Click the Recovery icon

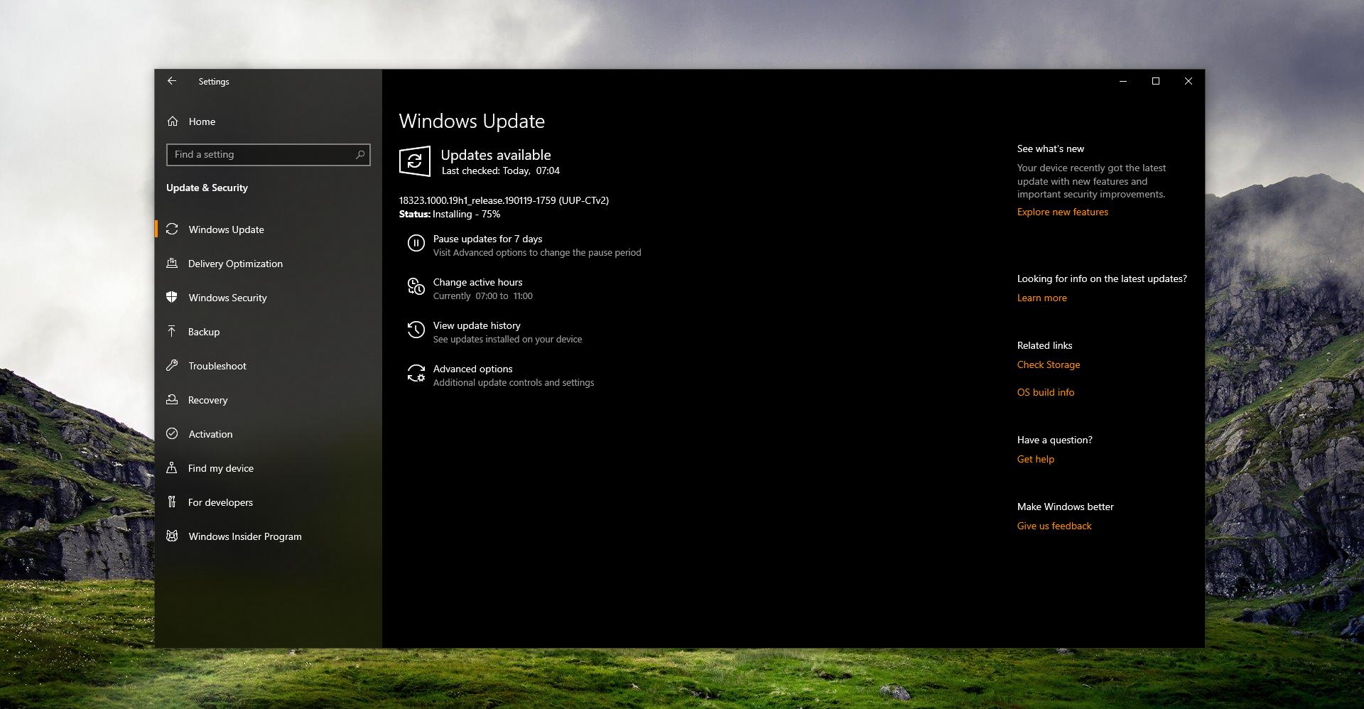click(172, 399)
